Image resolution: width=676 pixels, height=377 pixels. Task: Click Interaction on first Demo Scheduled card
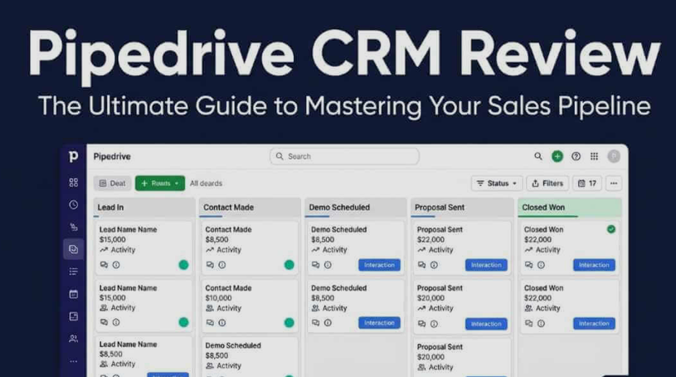tap(379, 265)
